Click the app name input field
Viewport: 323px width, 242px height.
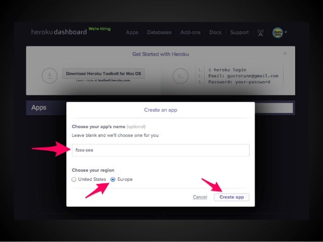160,150
